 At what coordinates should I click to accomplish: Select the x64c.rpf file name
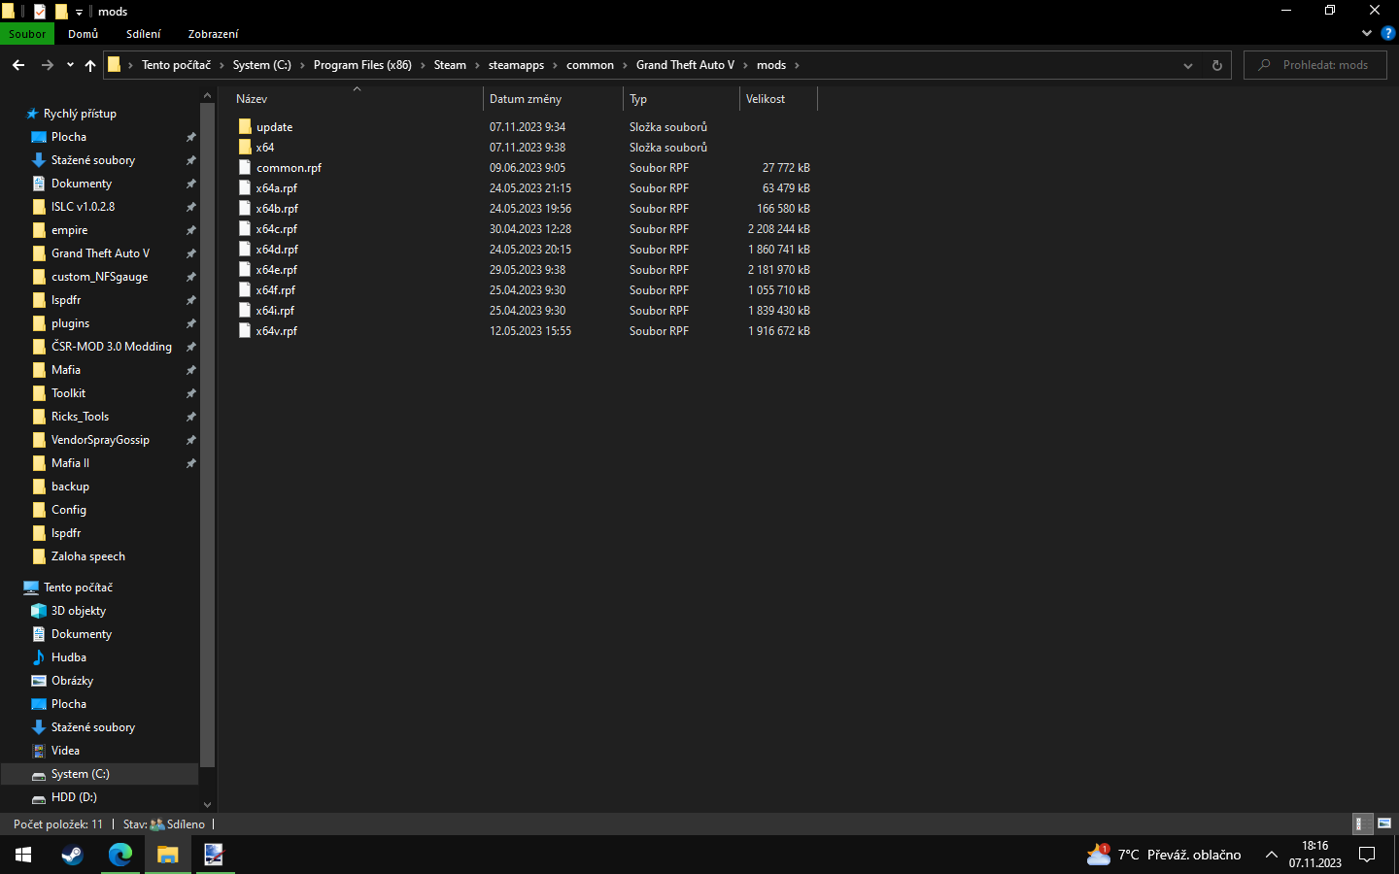(277, 229)
